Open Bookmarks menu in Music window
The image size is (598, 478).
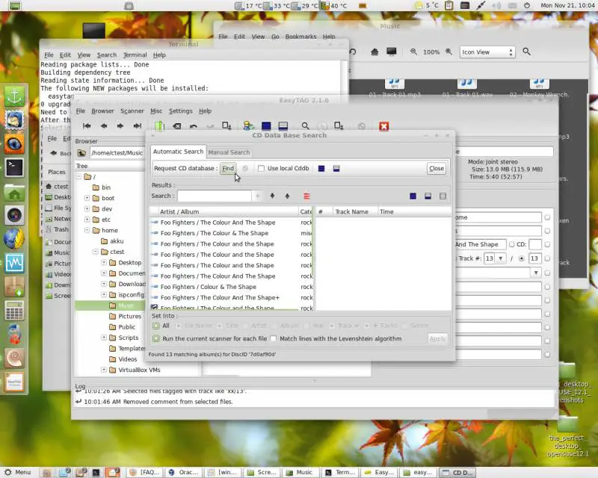(301, 37)
